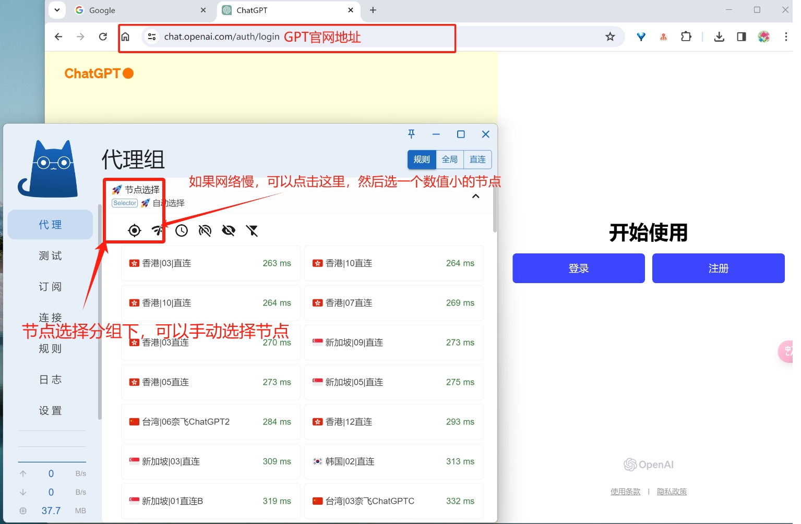Open the Chrome profile avatar
This screenshot has width=801, height=524.
tap(764, 36)
